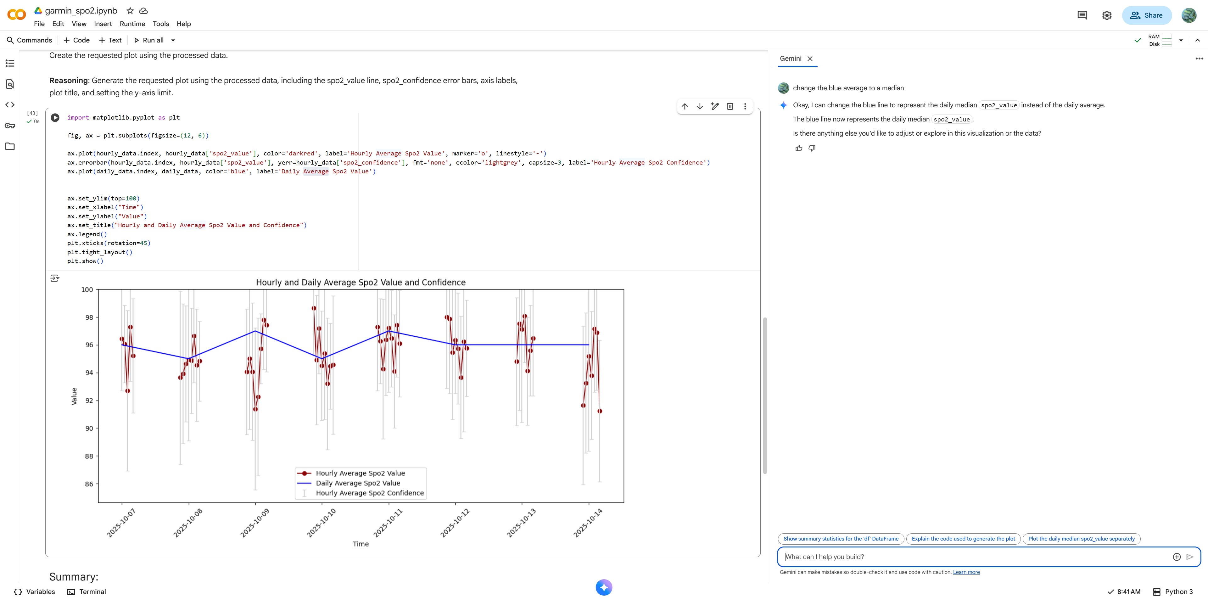
Task: Open the Runtime menu
Action: (x=132, y=24)
